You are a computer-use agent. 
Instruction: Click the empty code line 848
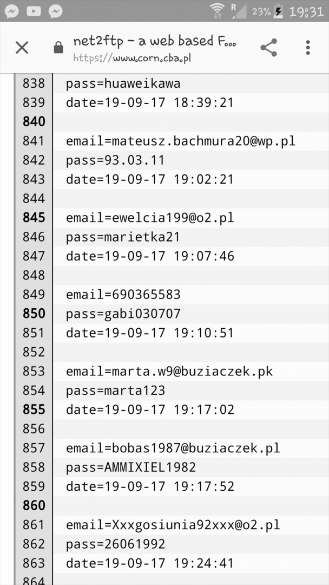[x=189, y=275]
